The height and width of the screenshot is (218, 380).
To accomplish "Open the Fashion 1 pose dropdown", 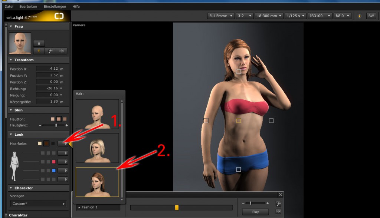I will pos(98,207).
